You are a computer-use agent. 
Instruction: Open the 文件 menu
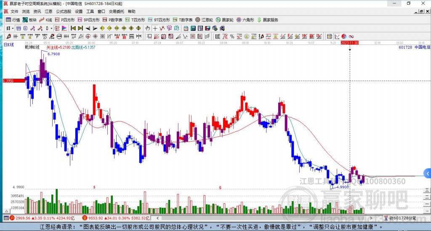pos(14,11)
